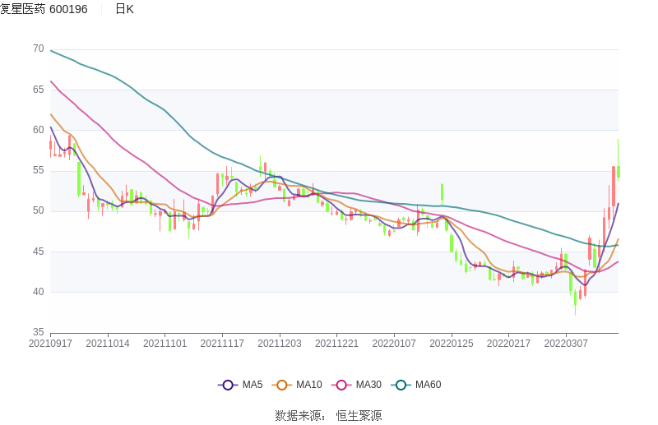This screenshot has height=425, width=658.
Task: Hide the MA5 line via its label
Action: click(x=253, y=385)
